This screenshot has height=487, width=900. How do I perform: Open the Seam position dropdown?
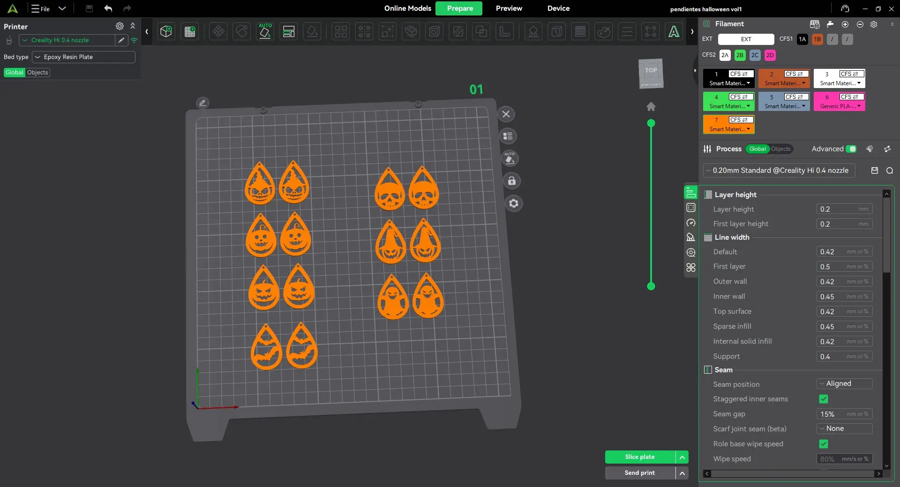pos(845,384)
